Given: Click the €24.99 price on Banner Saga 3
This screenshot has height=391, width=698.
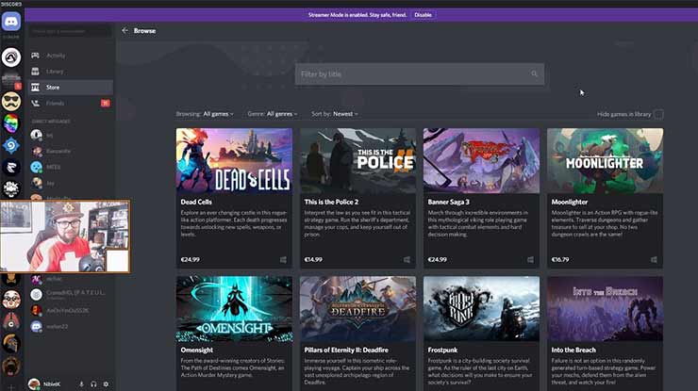Looking at the screenshot, I should pyautogui.click(x=437, y=260).
